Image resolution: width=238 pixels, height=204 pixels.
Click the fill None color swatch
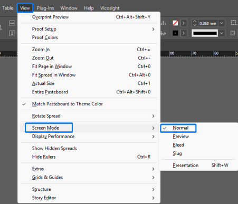(x=175, y=23)
